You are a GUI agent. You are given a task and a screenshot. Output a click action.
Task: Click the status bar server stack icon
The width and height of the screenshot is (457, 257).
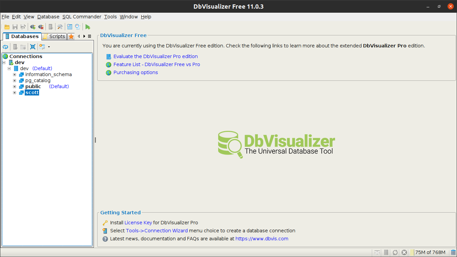(386, 252)
